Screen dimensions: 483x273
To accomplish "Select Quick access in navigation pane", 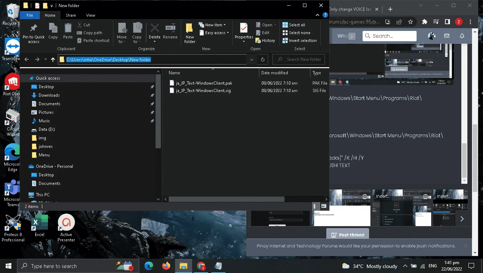I will coord(48,78).
